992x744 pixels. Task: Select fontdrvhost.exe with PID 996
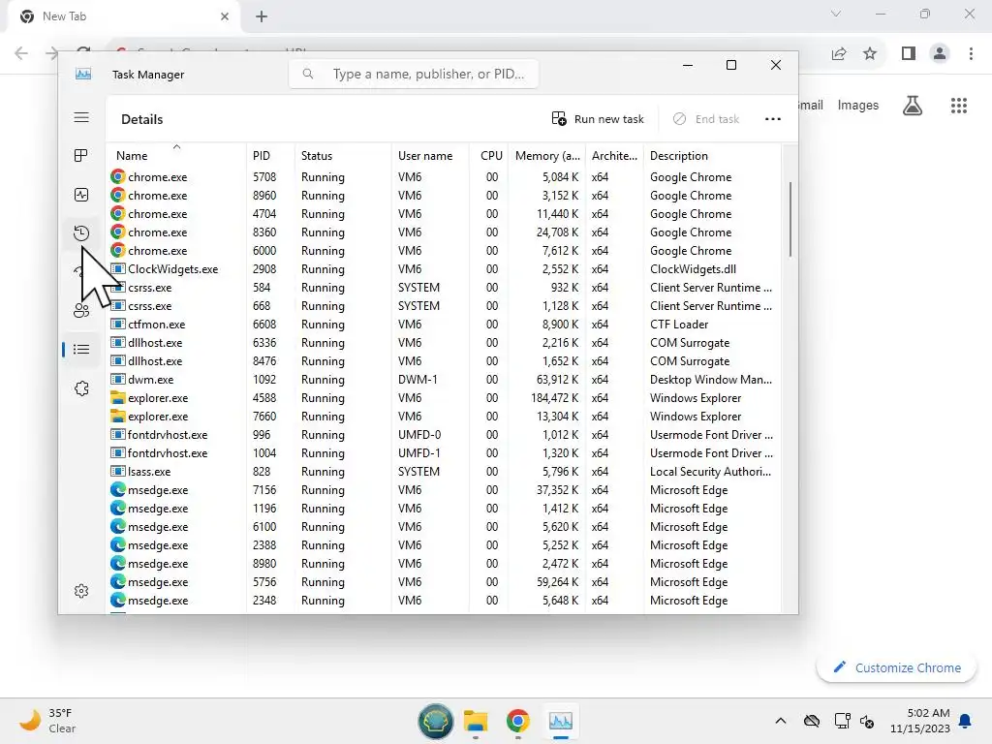point(444,435)
